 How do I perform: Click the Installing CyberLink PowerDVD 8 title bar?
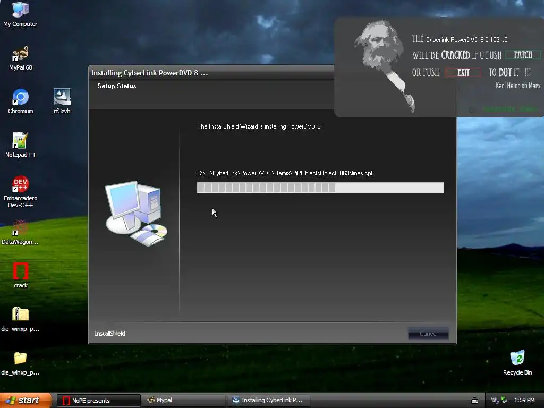(x=211, y=73)
